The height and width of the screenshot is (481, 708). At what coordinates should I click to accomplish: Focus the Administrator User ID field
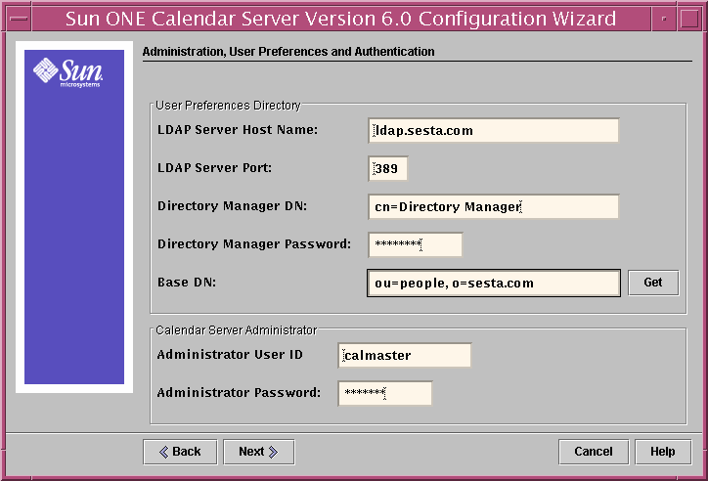(405, 355)
